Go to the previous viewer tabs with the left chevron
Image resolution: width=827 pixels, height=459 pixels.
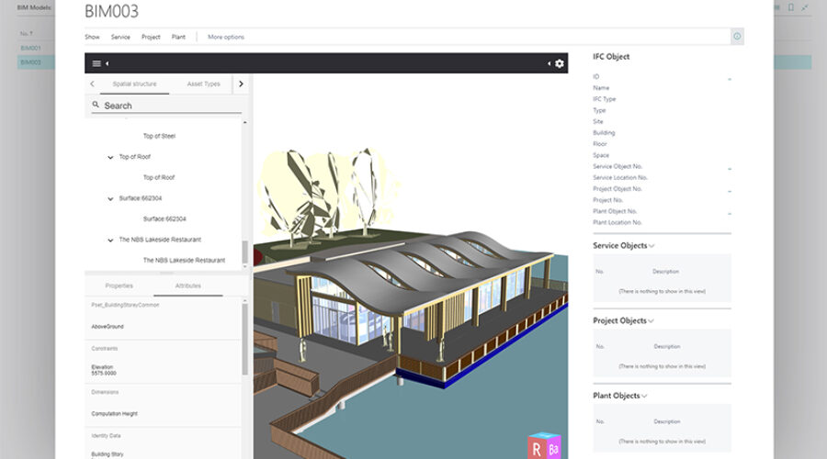92,84
